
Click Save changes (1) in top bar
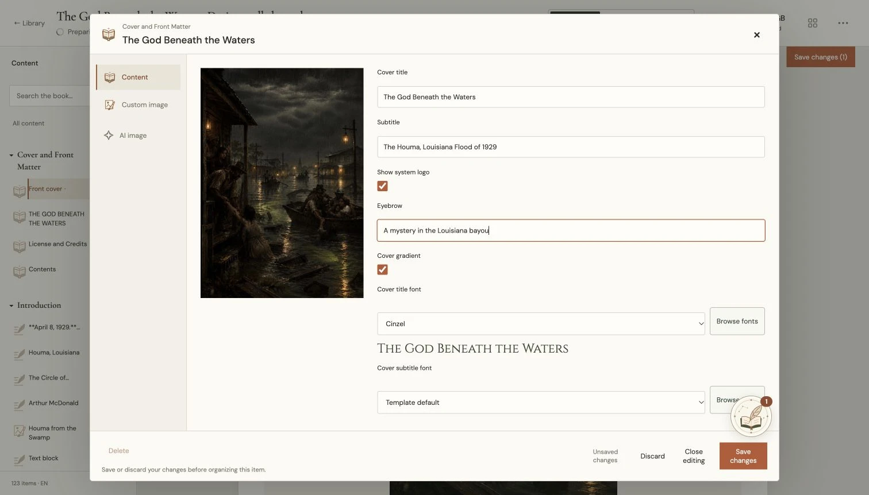pyautogui.click(x=820, y=57)
